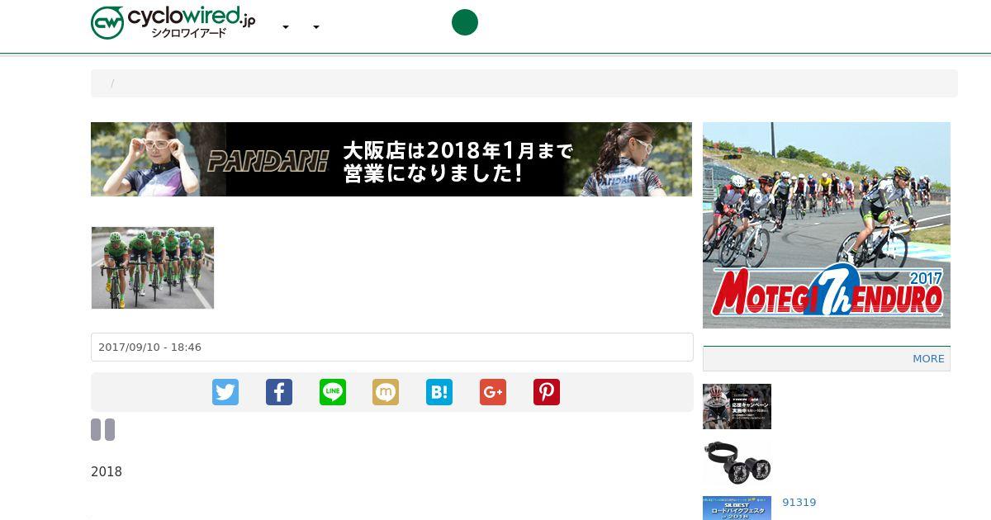
Task: Share article on Twitter
Action: tap(225, 392)
